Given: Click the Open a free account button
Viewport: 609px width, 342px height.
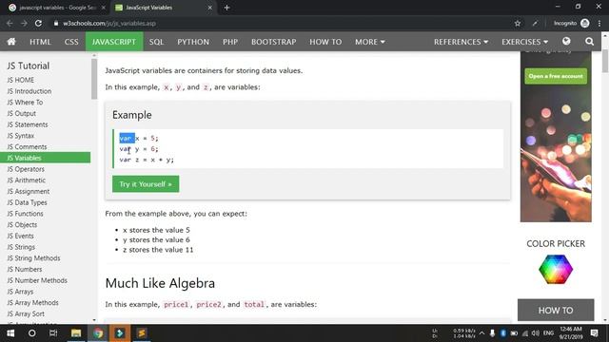Looking at the screenshot, I should pos(556,76).
